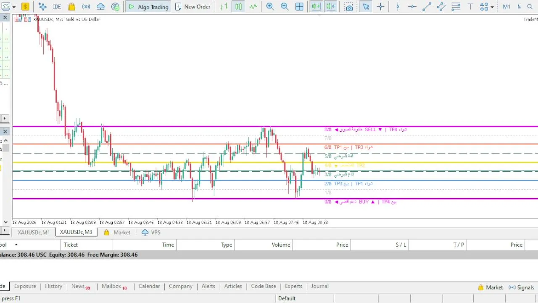Sort trades by S / L column header
This screenshot has height=303, width=538.
[380, 245]
